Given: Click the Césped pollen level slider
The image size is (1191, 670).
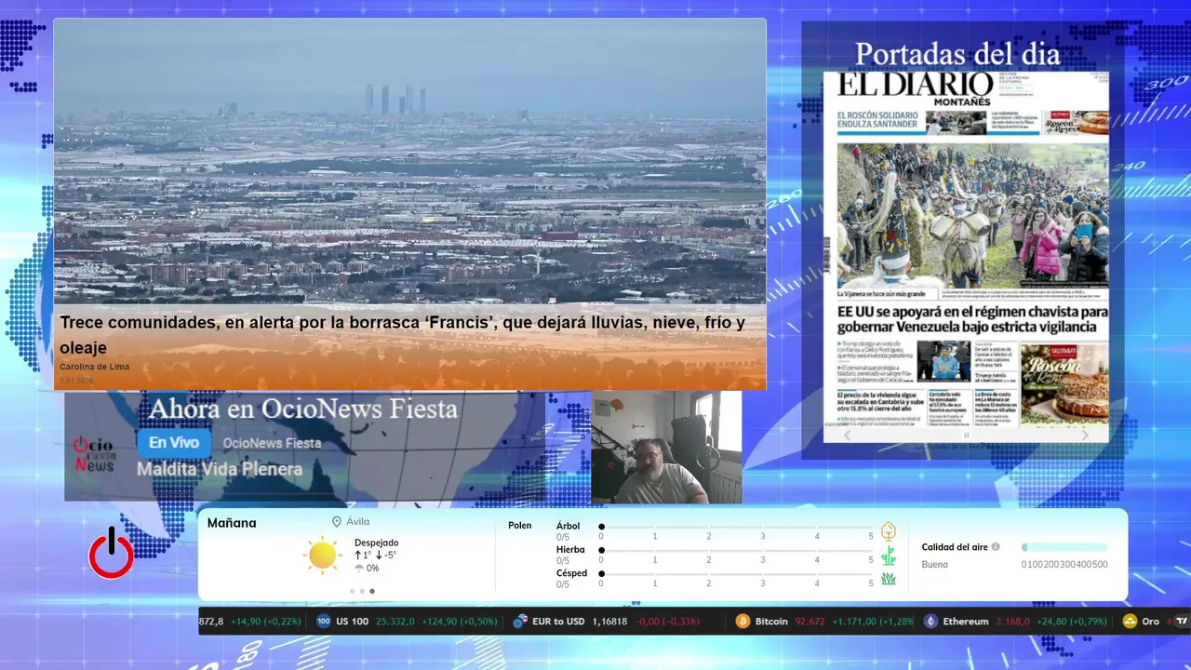Looking at the screenshot, I should tap(736, 573).
